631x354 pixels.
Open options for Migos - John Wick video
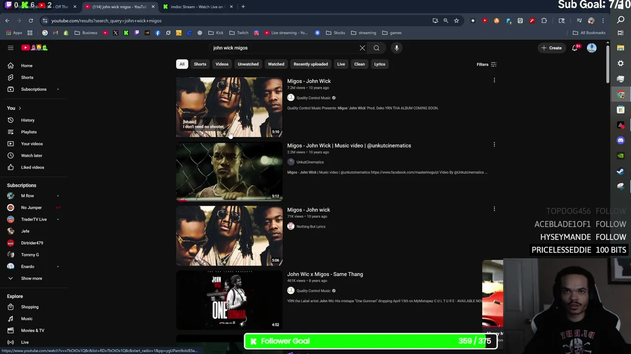pyautogui.click(x=494, y=80)
